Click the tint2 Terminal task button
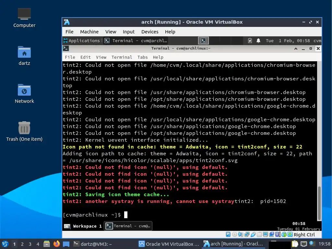Image resolution: width=332 pixels, height=249 pixels. 128,226
